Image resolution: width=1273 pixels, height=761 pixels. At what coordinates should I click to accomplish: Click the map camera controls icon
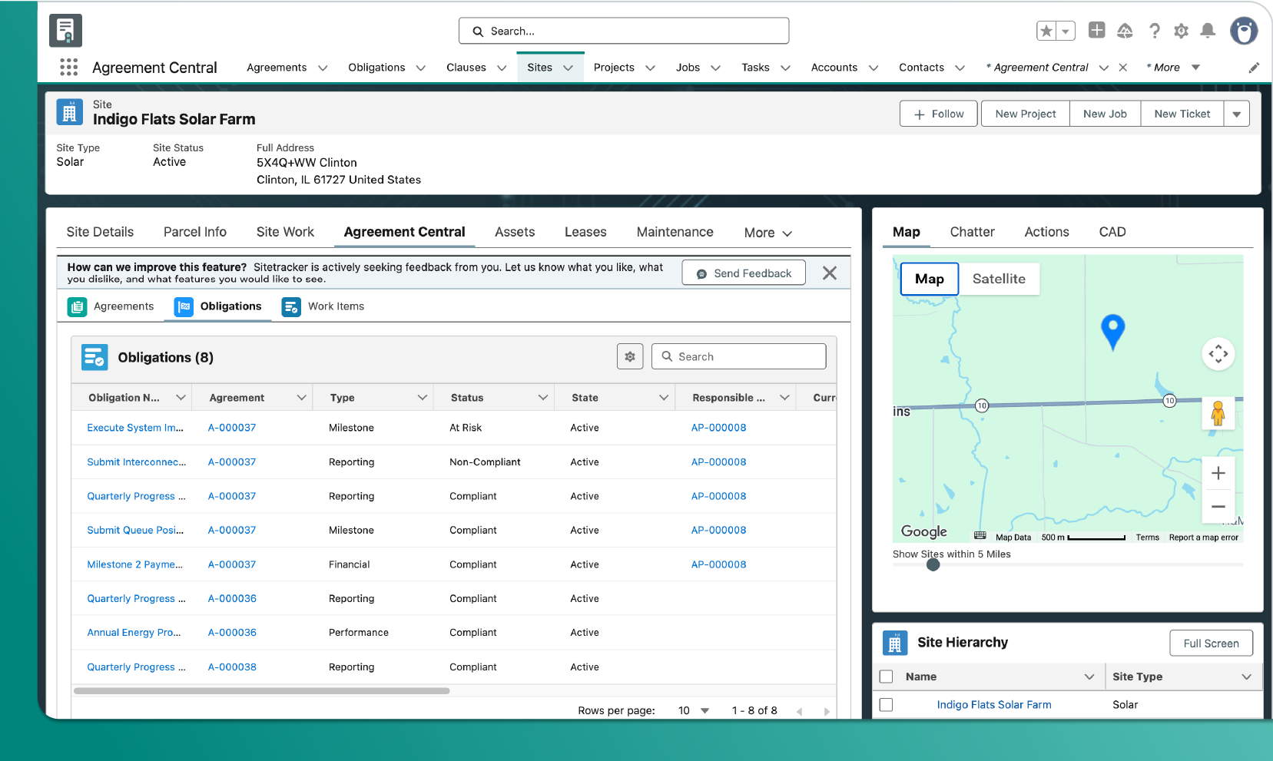pyautogui.click(x=1218, y=354)
